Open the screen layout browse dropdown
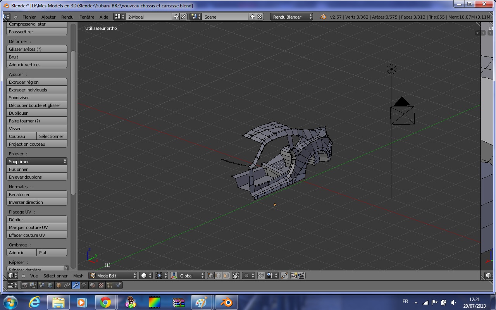 pyautogui.click(x=119, y=17)
